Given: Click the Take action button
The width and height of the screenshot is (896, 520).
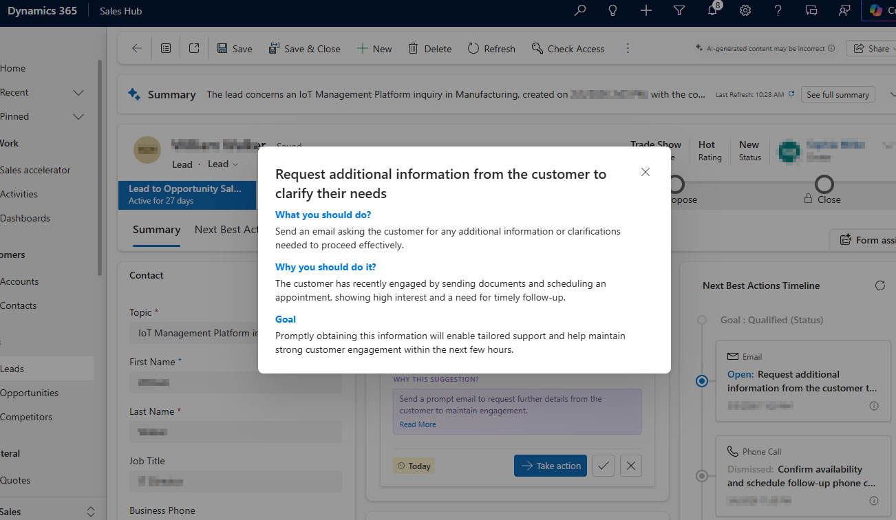Looking at the screenshot, I should coord(551,466).
